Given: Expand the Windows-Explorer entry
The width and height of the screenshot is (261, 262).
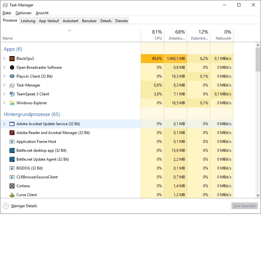Looking at the screenshot, I should [x=4, y=103].
